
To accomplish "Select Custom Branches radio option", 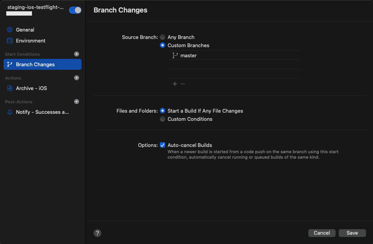I will click(x=163, y=46).
